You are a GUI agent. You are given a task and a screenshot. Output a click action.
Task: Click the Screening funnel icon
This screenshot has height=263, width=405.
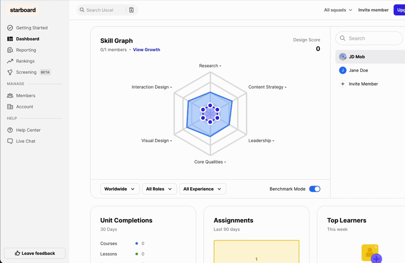10,72
